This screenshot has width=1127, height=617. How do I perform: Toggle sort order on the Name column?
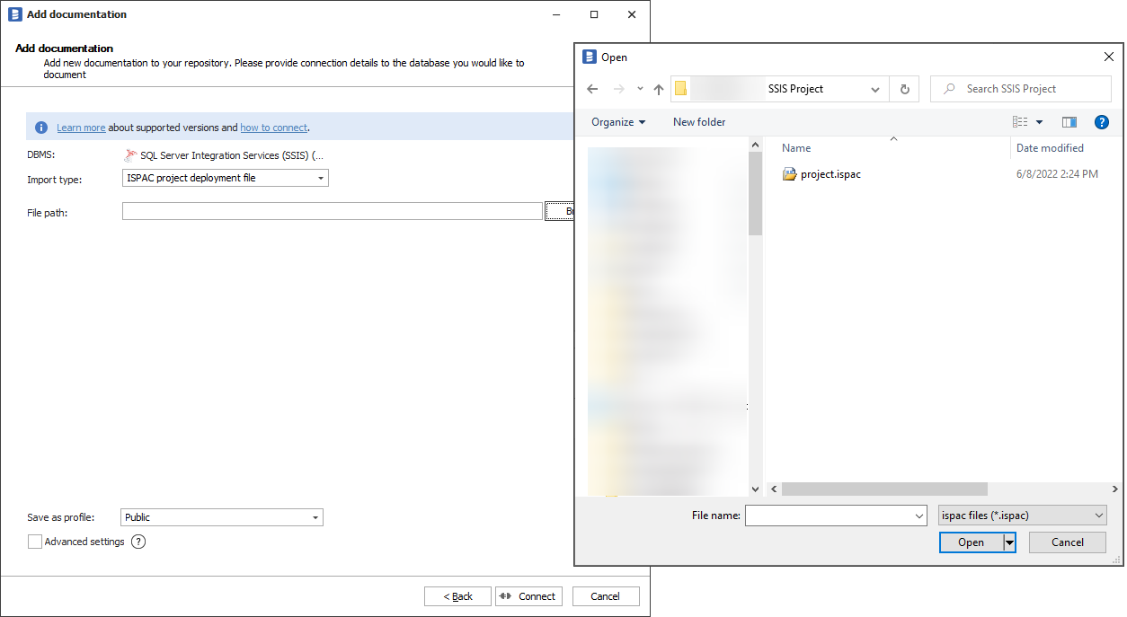795,147
